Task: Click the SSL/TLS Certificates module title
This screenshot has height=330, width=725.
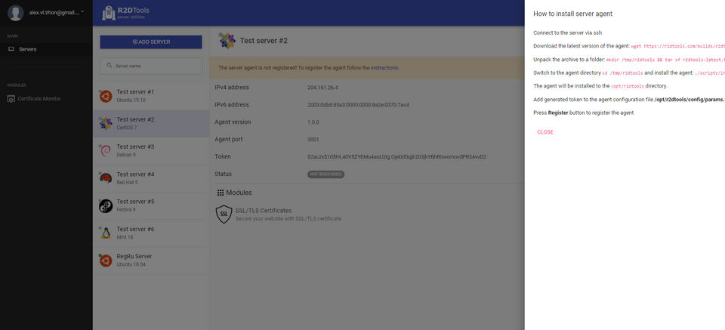Action: pyautogui.click(x=263, y=210)
